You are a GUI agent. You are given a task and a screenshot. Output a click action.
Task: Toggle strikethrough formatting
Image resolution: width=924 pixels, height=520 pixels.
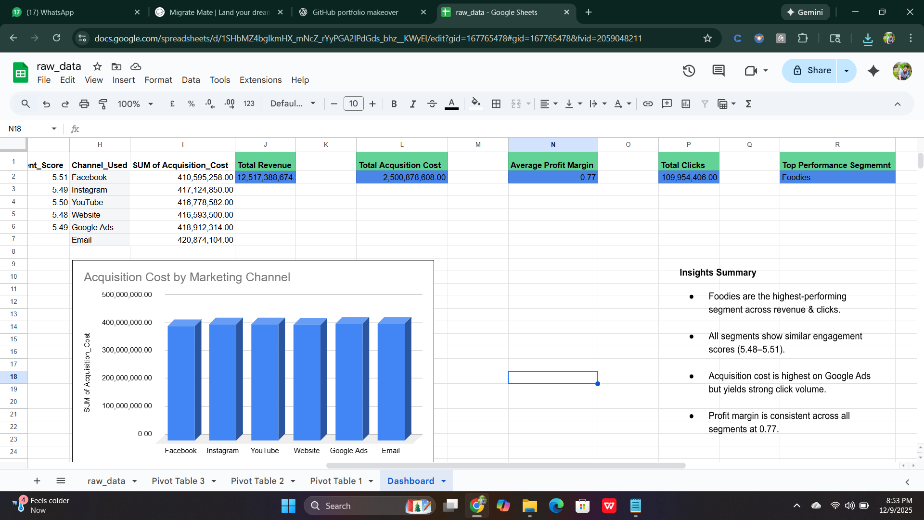(x=432, y=104)
